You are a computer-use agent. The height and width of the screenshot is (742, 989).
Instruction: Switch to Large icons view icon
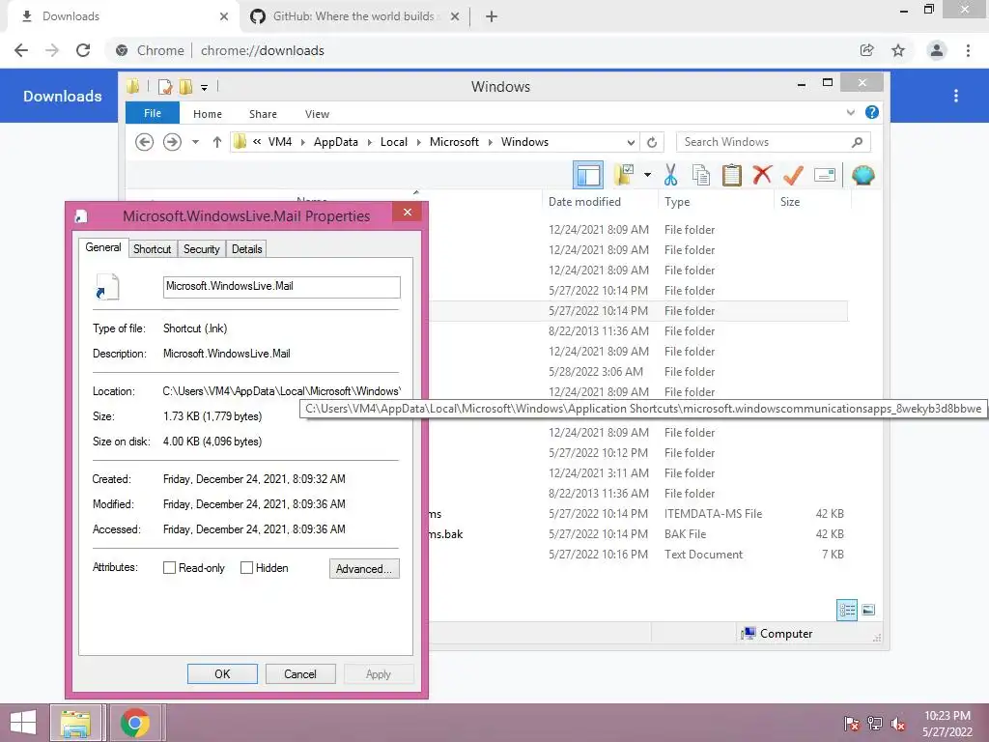(x=868, y=610)
